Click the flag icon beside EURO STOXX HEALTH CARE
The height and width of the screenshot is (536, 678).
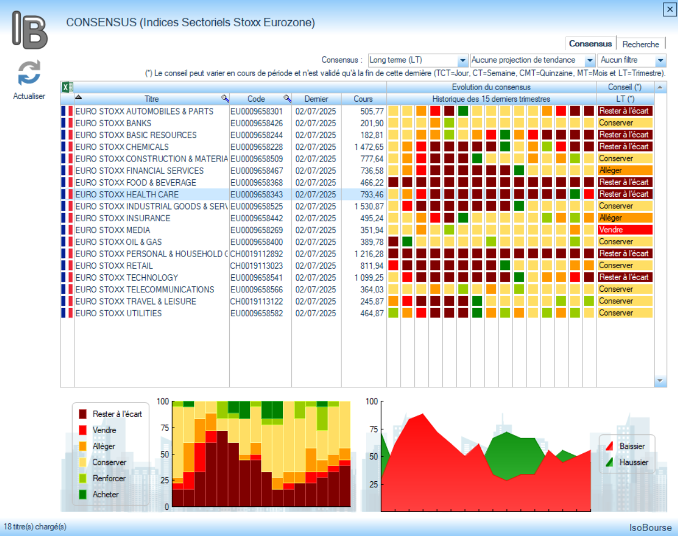tap(67, 195)
